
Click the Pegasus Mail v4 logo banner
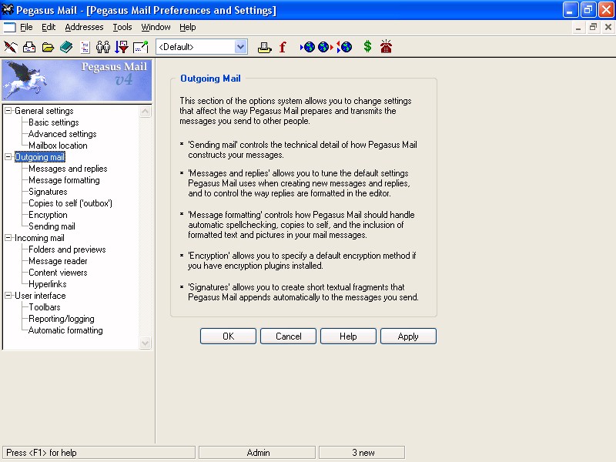pyautogui.click(x=76, y=80)
